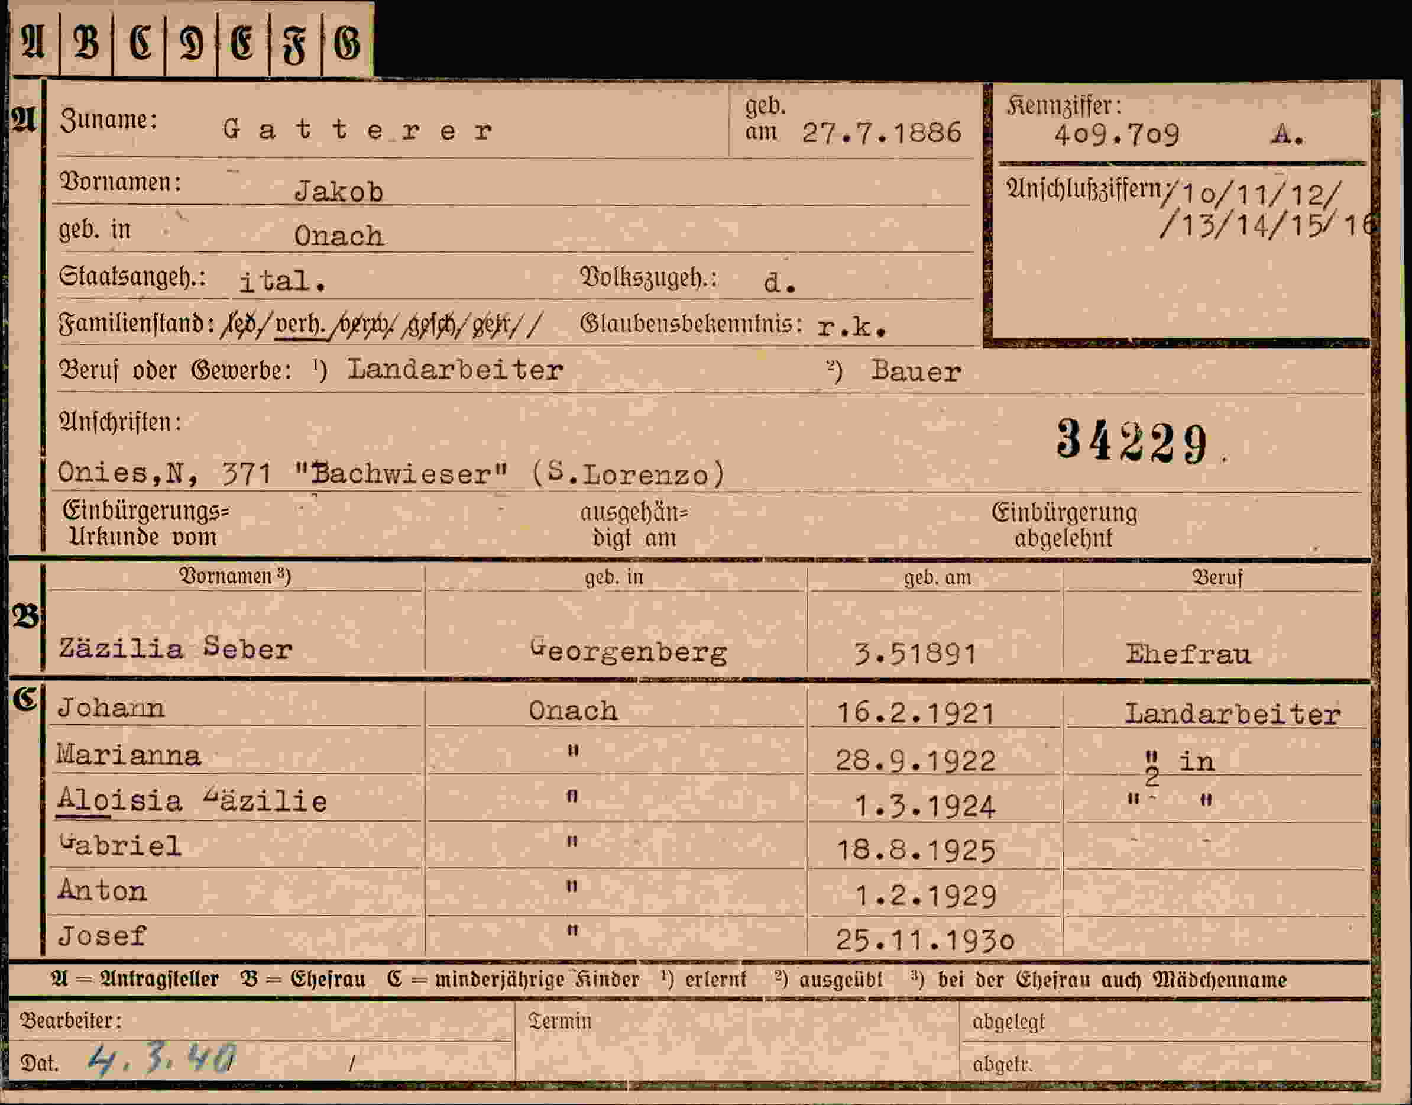The width and height of the screenshot is (1412, 1105).
Task: Click the birth date 18.8.1925
Action: pos(916,851)
